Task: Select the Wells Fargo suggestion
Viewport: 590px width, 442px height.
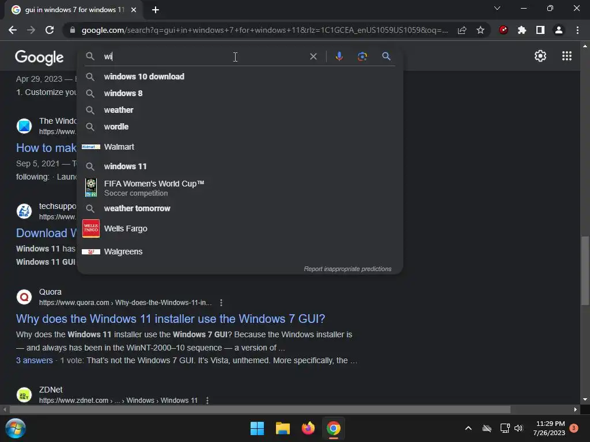Action: [x=240, y=228]
